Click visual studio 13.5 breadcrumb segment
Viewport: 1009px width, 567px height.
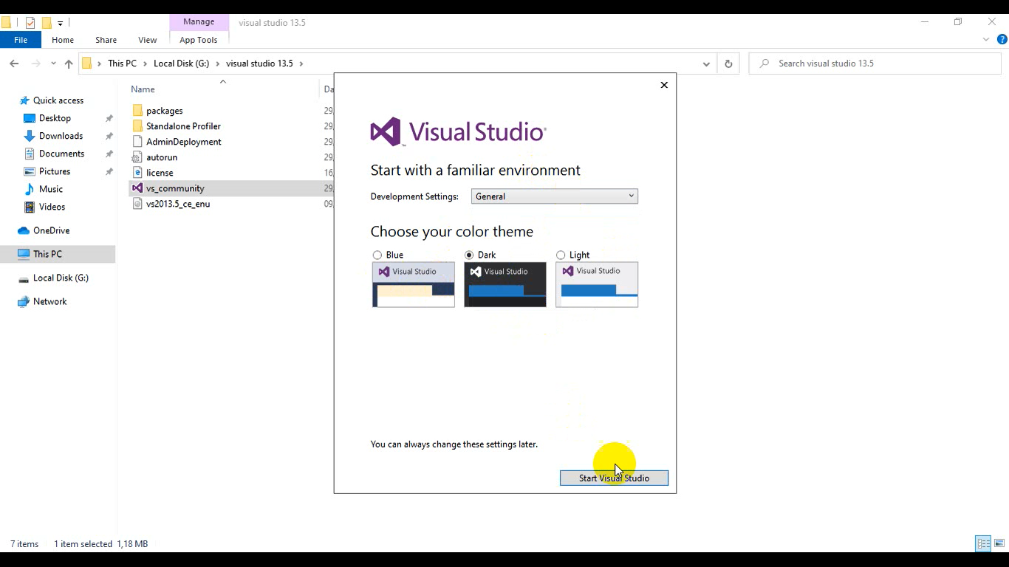(259, 63)
